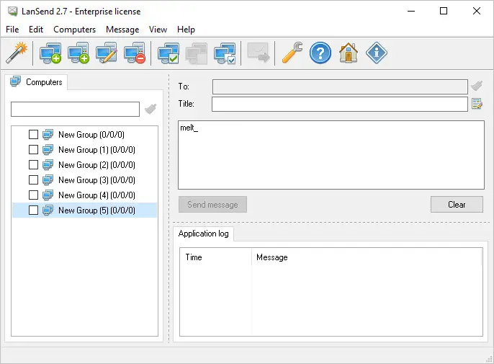Click the computer icon of New Group (2)

[x=48, y=164]
